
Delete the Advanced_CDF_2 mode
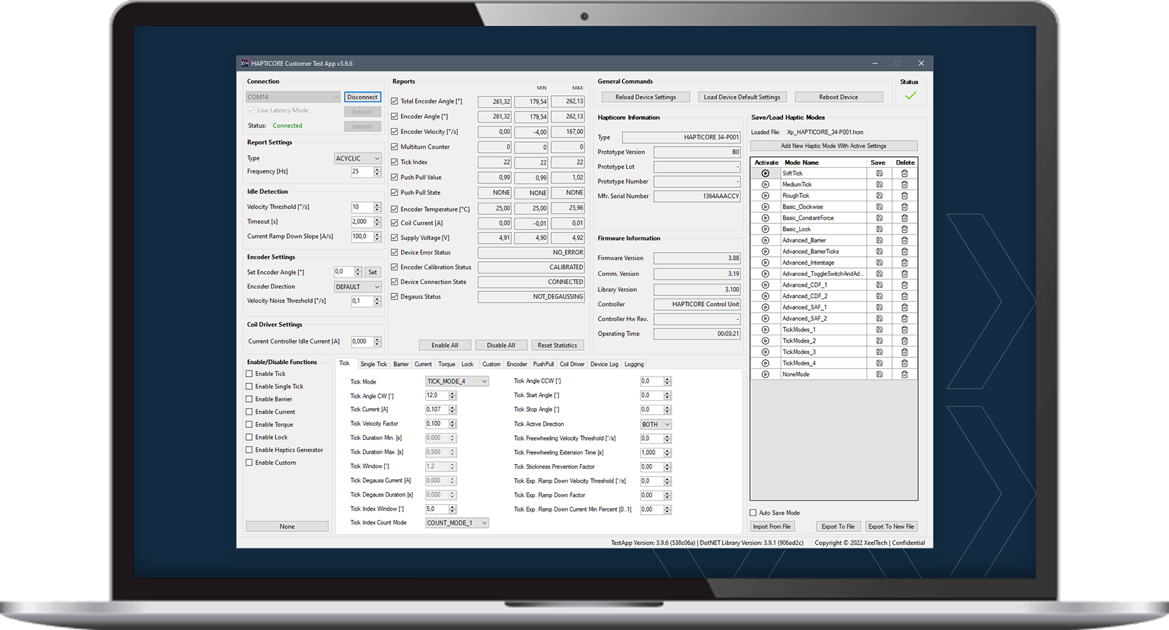click(x=905, y=296)
